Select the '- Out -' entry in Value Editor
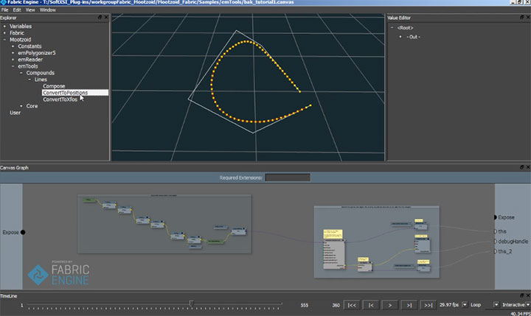Image resolution: width=531 pixels, height=316 pixels. [x=413, y=37]
